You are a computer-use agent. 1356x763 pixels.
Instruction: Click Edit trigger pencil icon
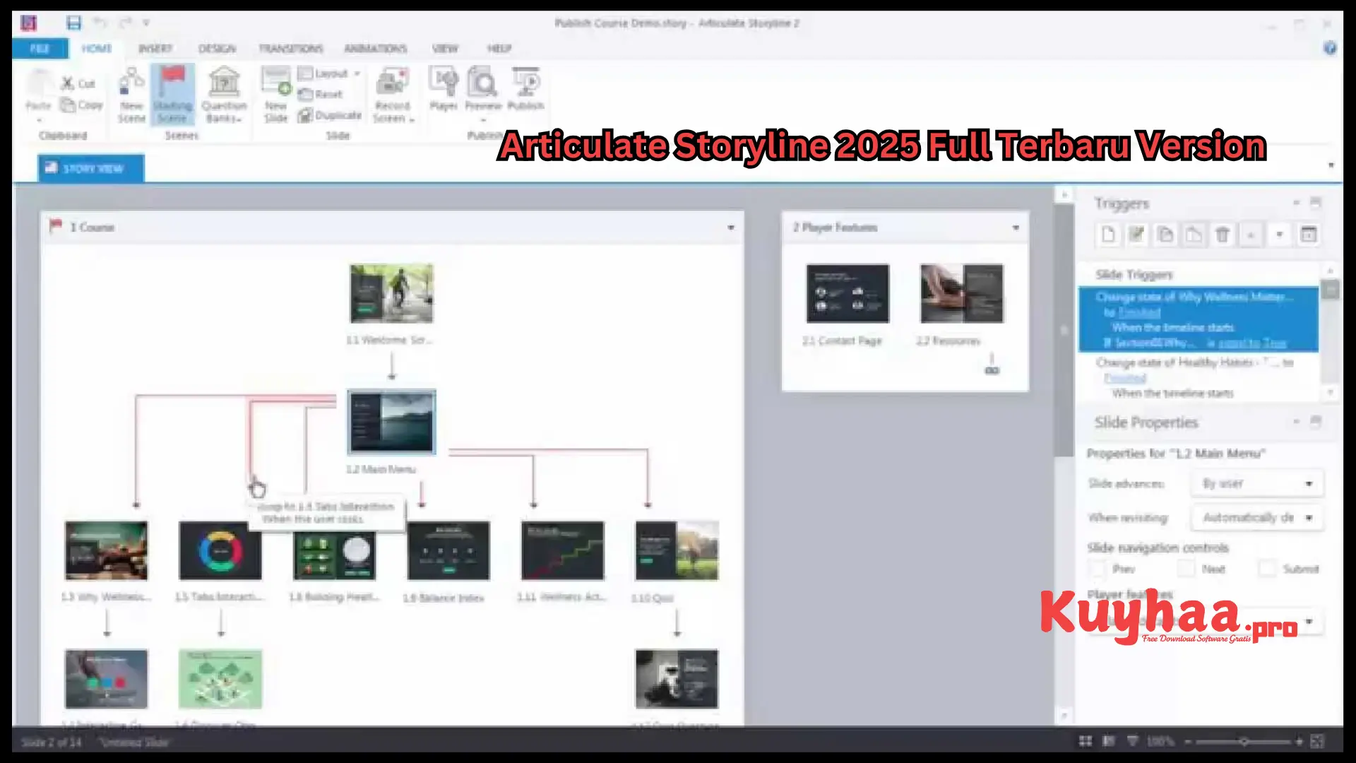tap(1136, 235)
